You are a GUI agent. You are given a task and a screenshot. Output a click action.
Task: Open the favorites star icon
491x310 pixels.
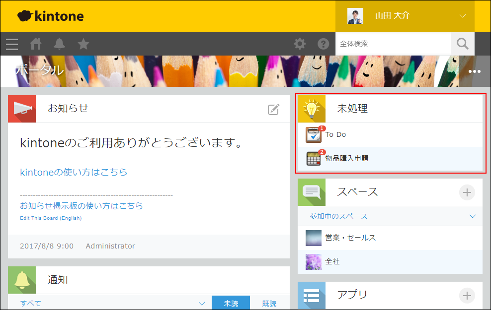pos(83,44)
